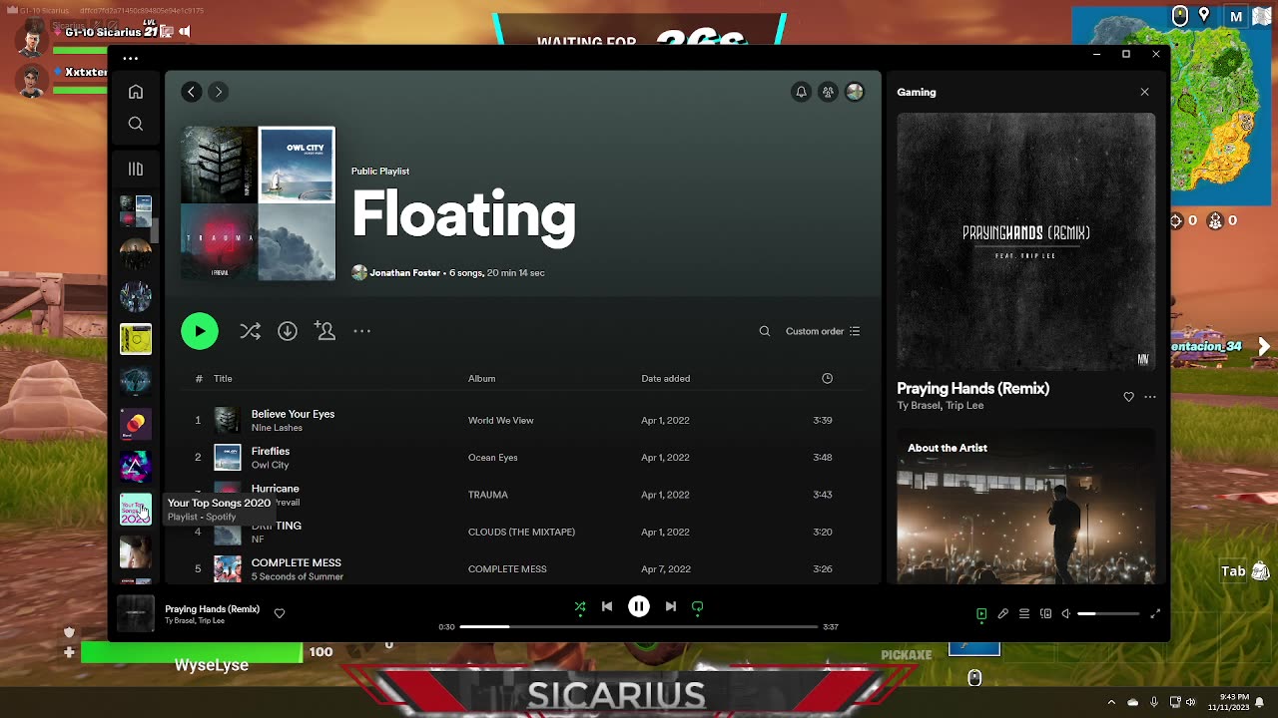This screenshot has width=1278, height=718.
Task: Save the playing song with the bottom-bar heart
Action: click(280, 614)
